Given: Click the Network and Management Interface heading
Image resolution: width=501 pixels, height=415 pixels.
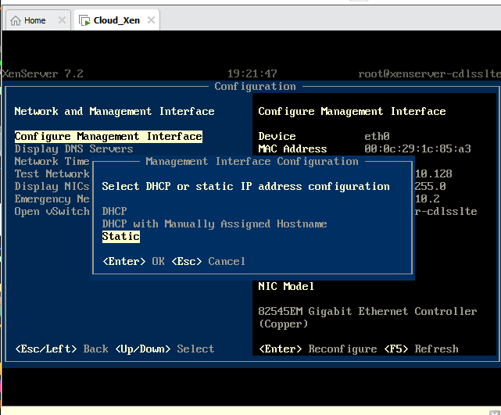Looking at the screenshot, I should coord(114,112).
